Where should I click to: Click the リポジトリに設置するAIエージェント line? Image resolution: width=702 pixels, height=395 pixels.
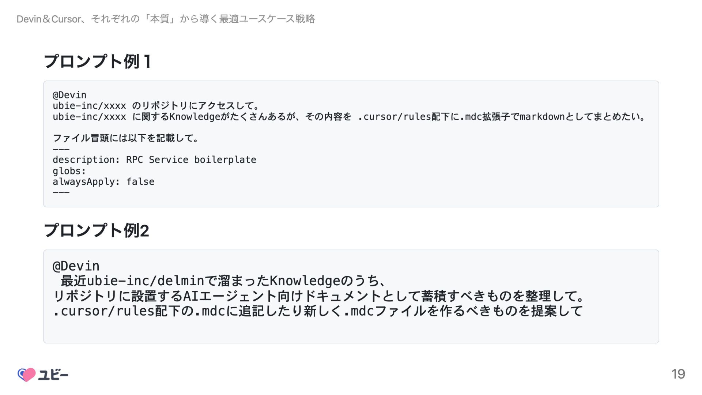318,296
